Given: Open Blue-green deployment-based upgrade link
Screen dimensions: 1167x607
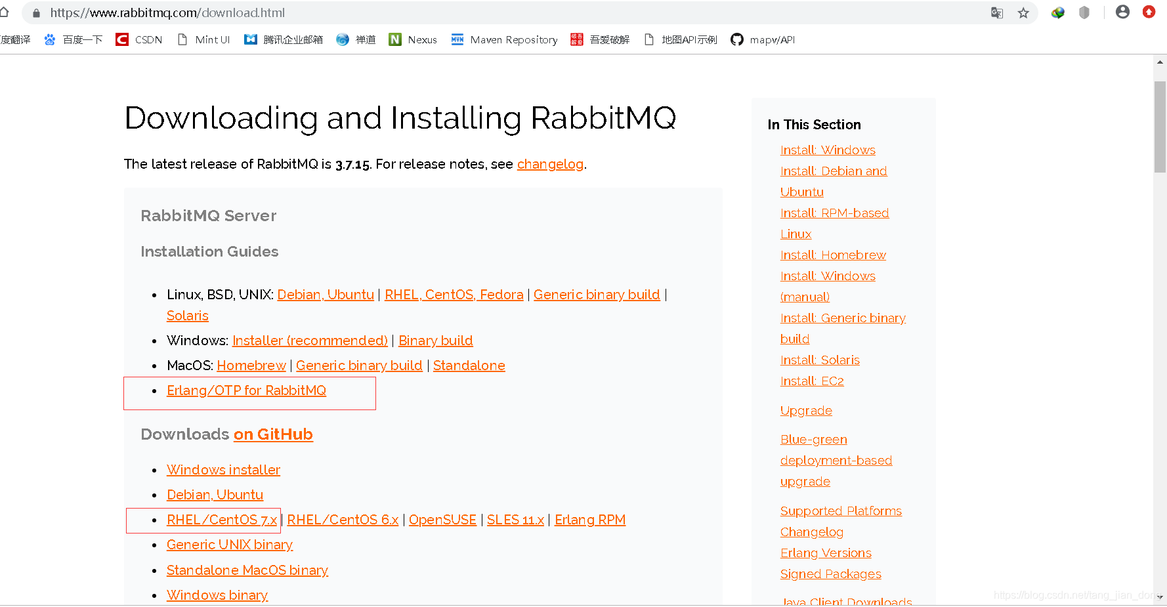Looking at the screenshot, I should 836,461.
